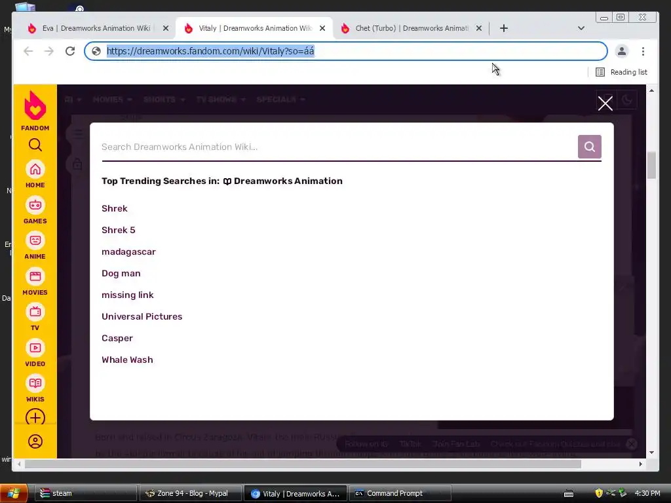Open the browser profile icon
671x503 pixels.
click(621, 51)
